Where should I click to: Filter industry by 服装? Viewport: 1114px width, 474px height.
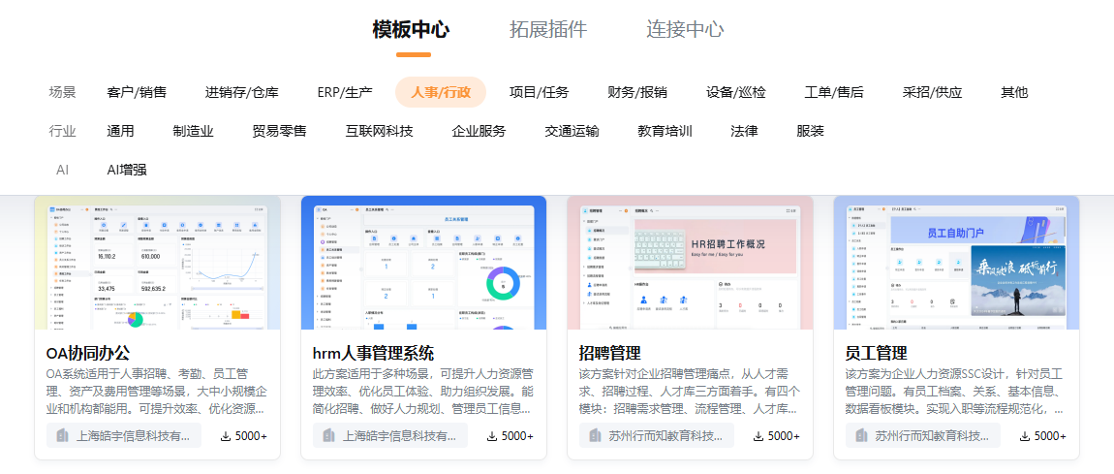[x=810, y=131]
